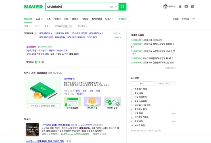This screenshot has width=211, height=143.
Task: Turn option retention off with 꺼짐
Action: (66, 26)
